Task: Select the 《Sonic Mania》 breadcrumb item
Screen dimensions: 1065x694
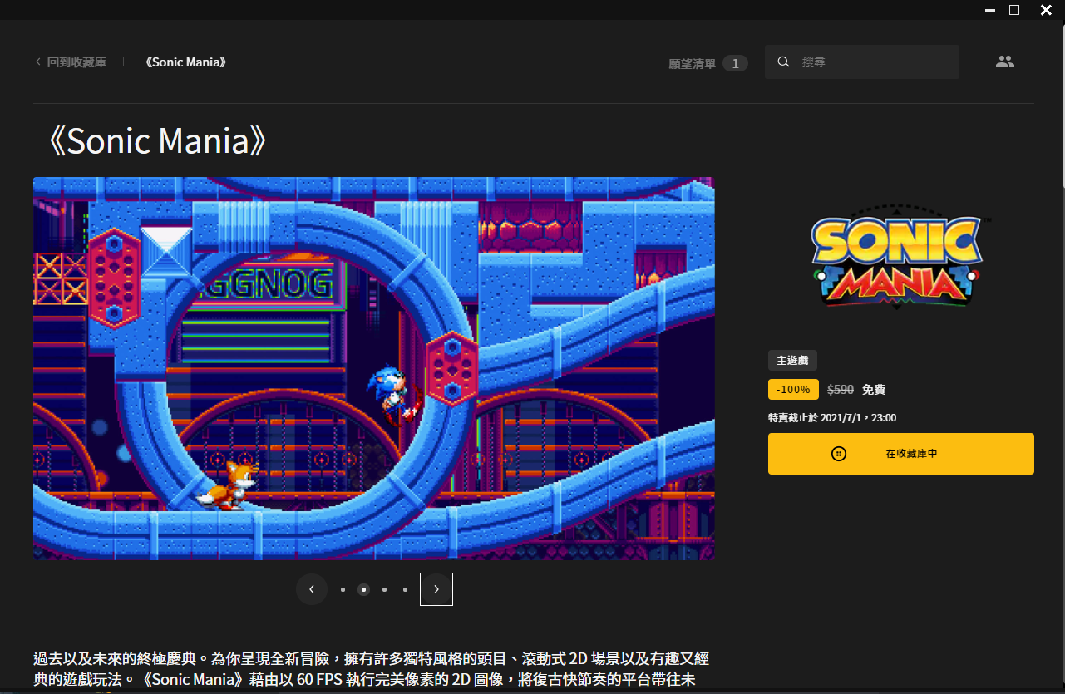Action: pos(185,62)
